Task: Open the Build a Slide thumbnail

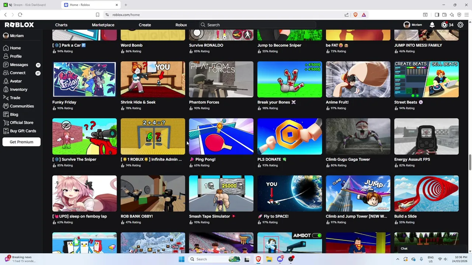Action: 426,193
